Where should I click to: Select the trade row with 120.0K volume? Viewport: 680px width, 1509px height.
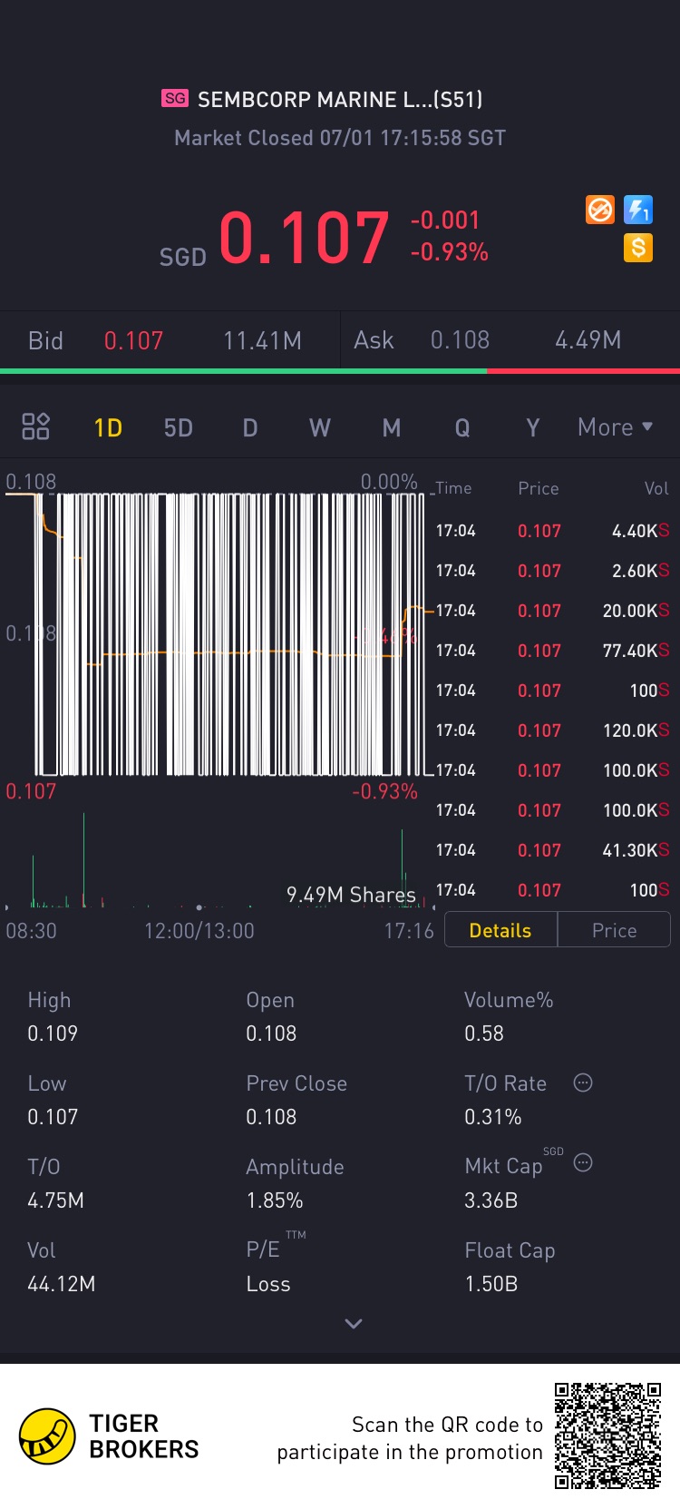tap(552, 730)
